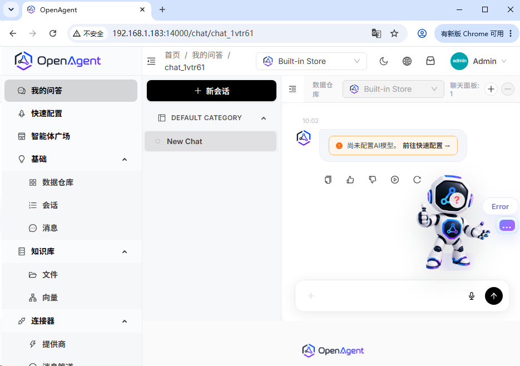Go to 首页 breadcrumb

pyautogui.click(x=172, y=55)
